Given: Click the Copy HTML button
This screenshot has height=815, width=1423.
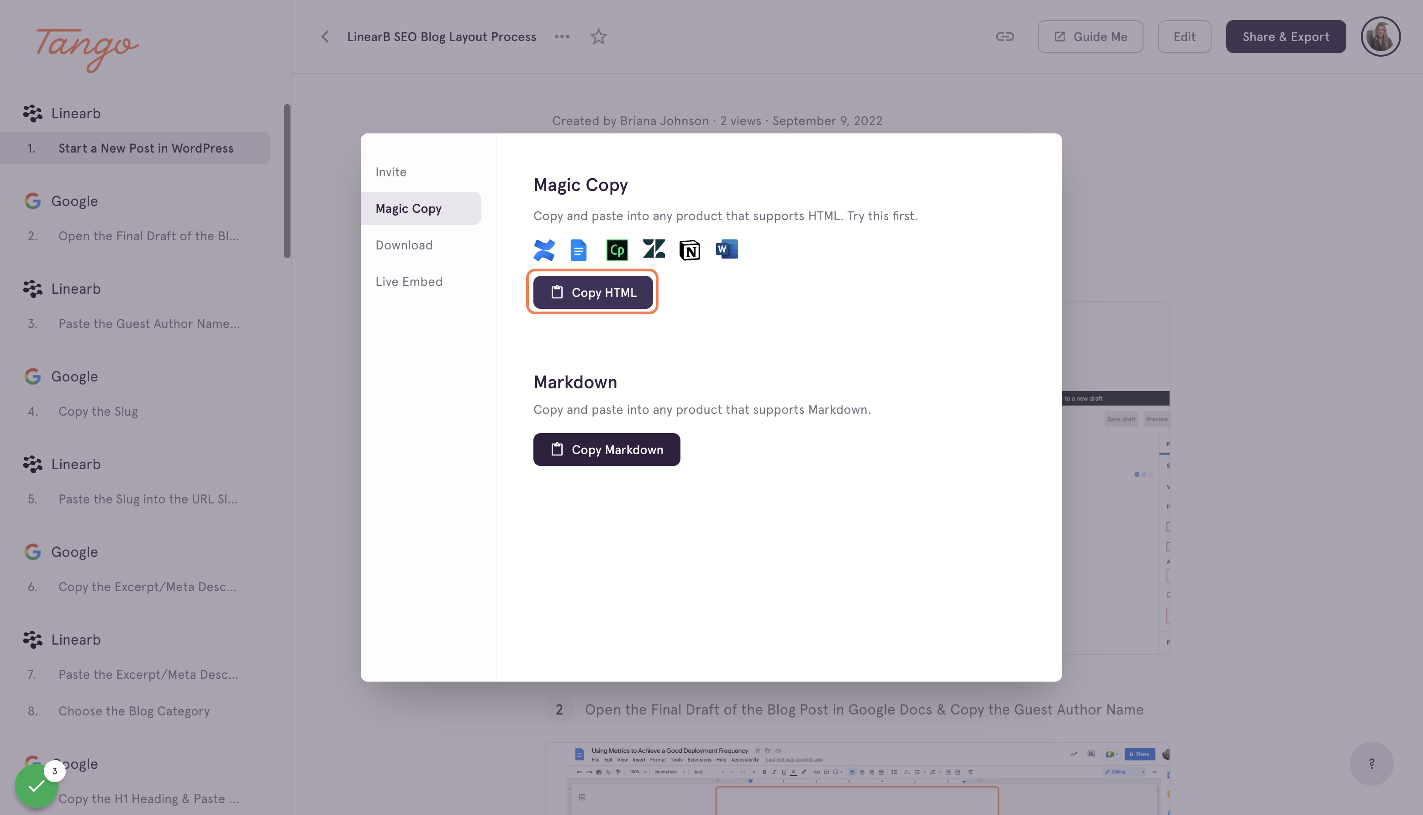Looking at the screenshot, I should (x=593, y=292).
